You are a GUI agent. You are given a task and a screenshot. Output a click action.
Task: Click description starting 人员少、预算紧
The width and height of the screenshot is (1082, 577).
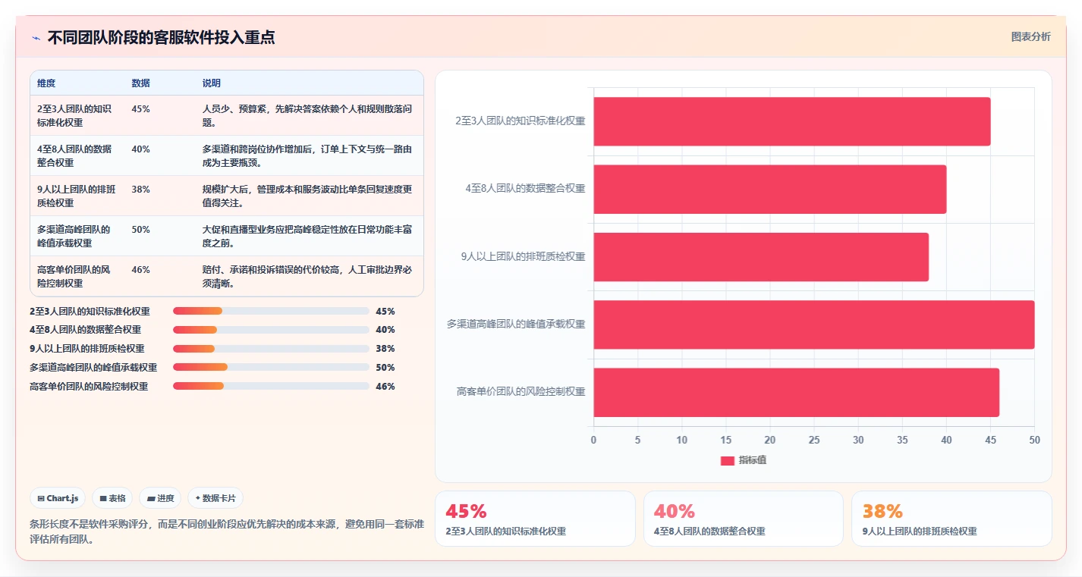tap(307, 115)
